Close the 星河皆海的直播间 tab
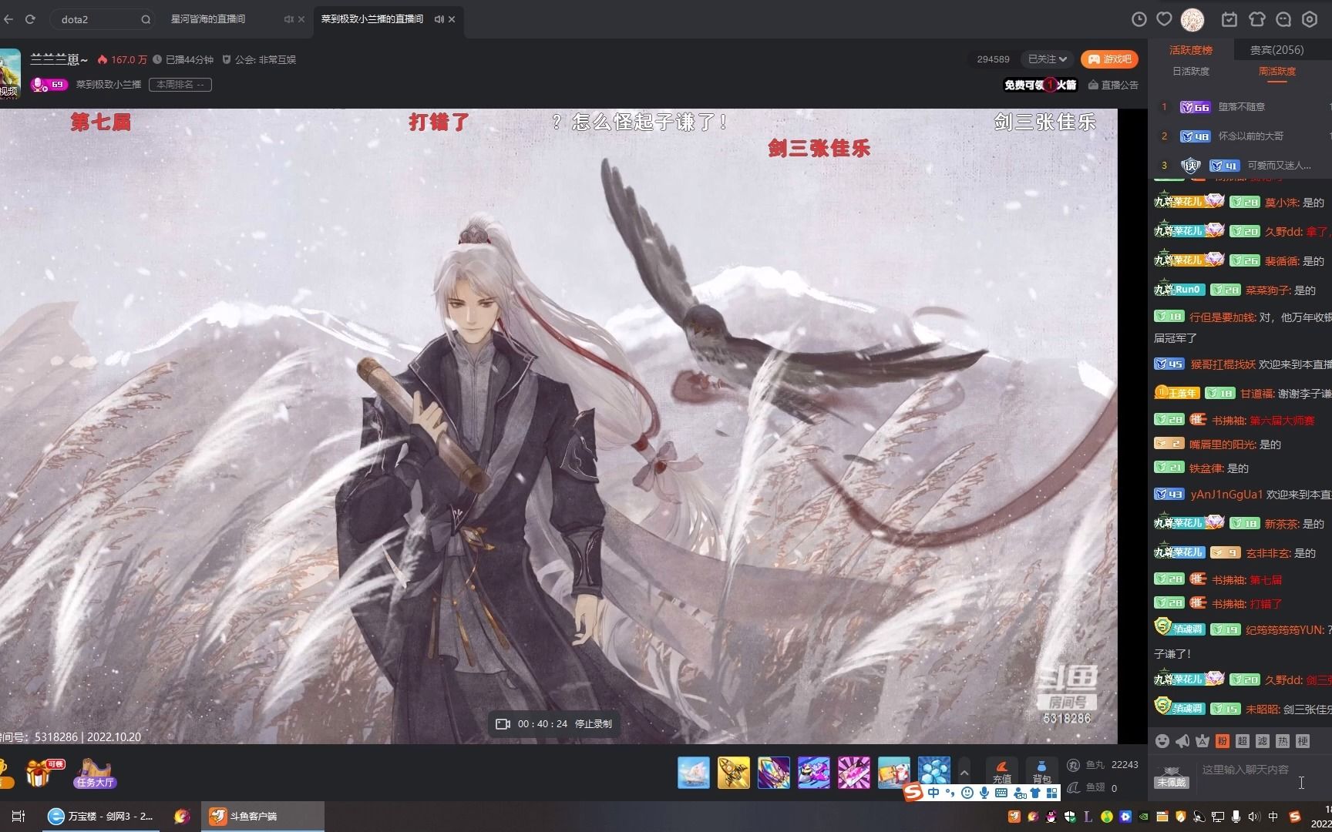The width and height of the screenshot is (1332, 832). (x=301, y=19)
